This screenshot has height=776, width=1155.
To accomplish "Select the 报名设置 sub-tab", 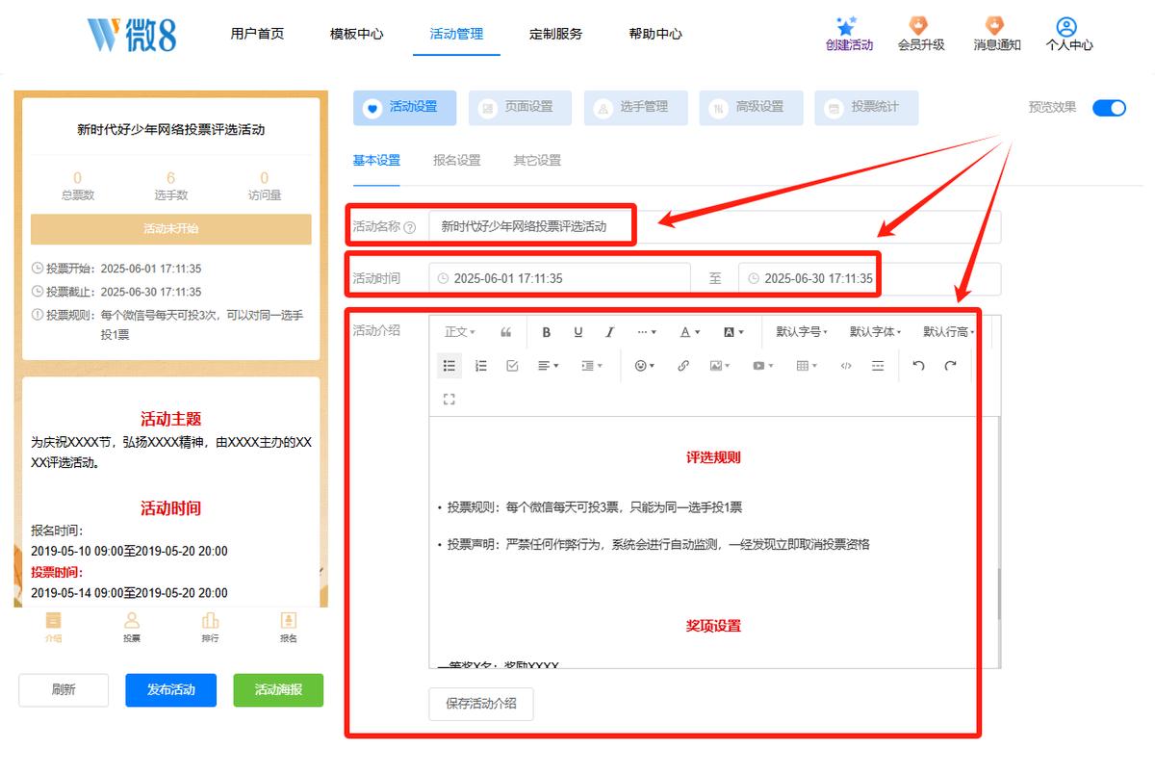I will (457, 161).
